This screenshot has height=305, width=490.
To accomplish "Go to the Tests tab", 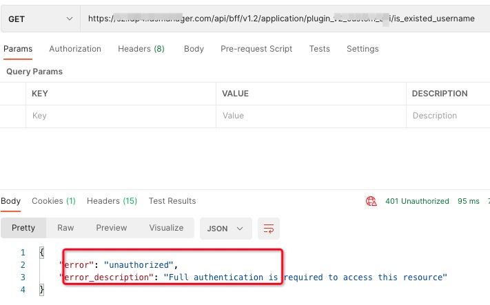I will pyautogui.click(x=319, y=49).
